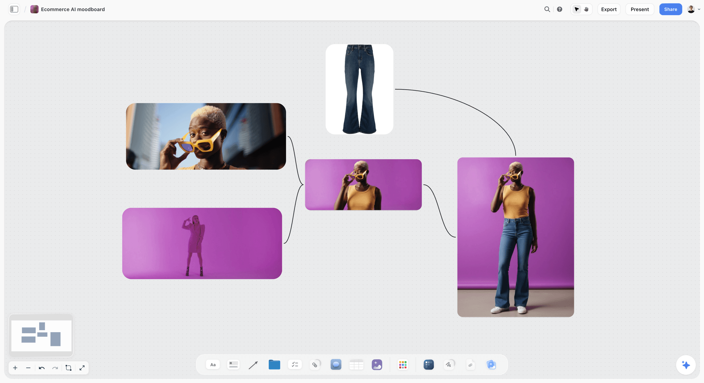Undo the last action

coord(42,368)
